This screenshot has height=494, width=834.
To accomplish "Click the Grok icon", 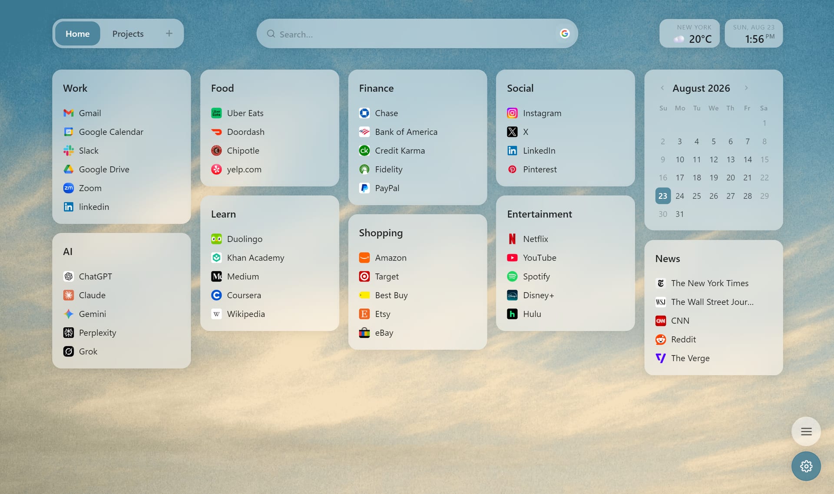I will (69, 351).
